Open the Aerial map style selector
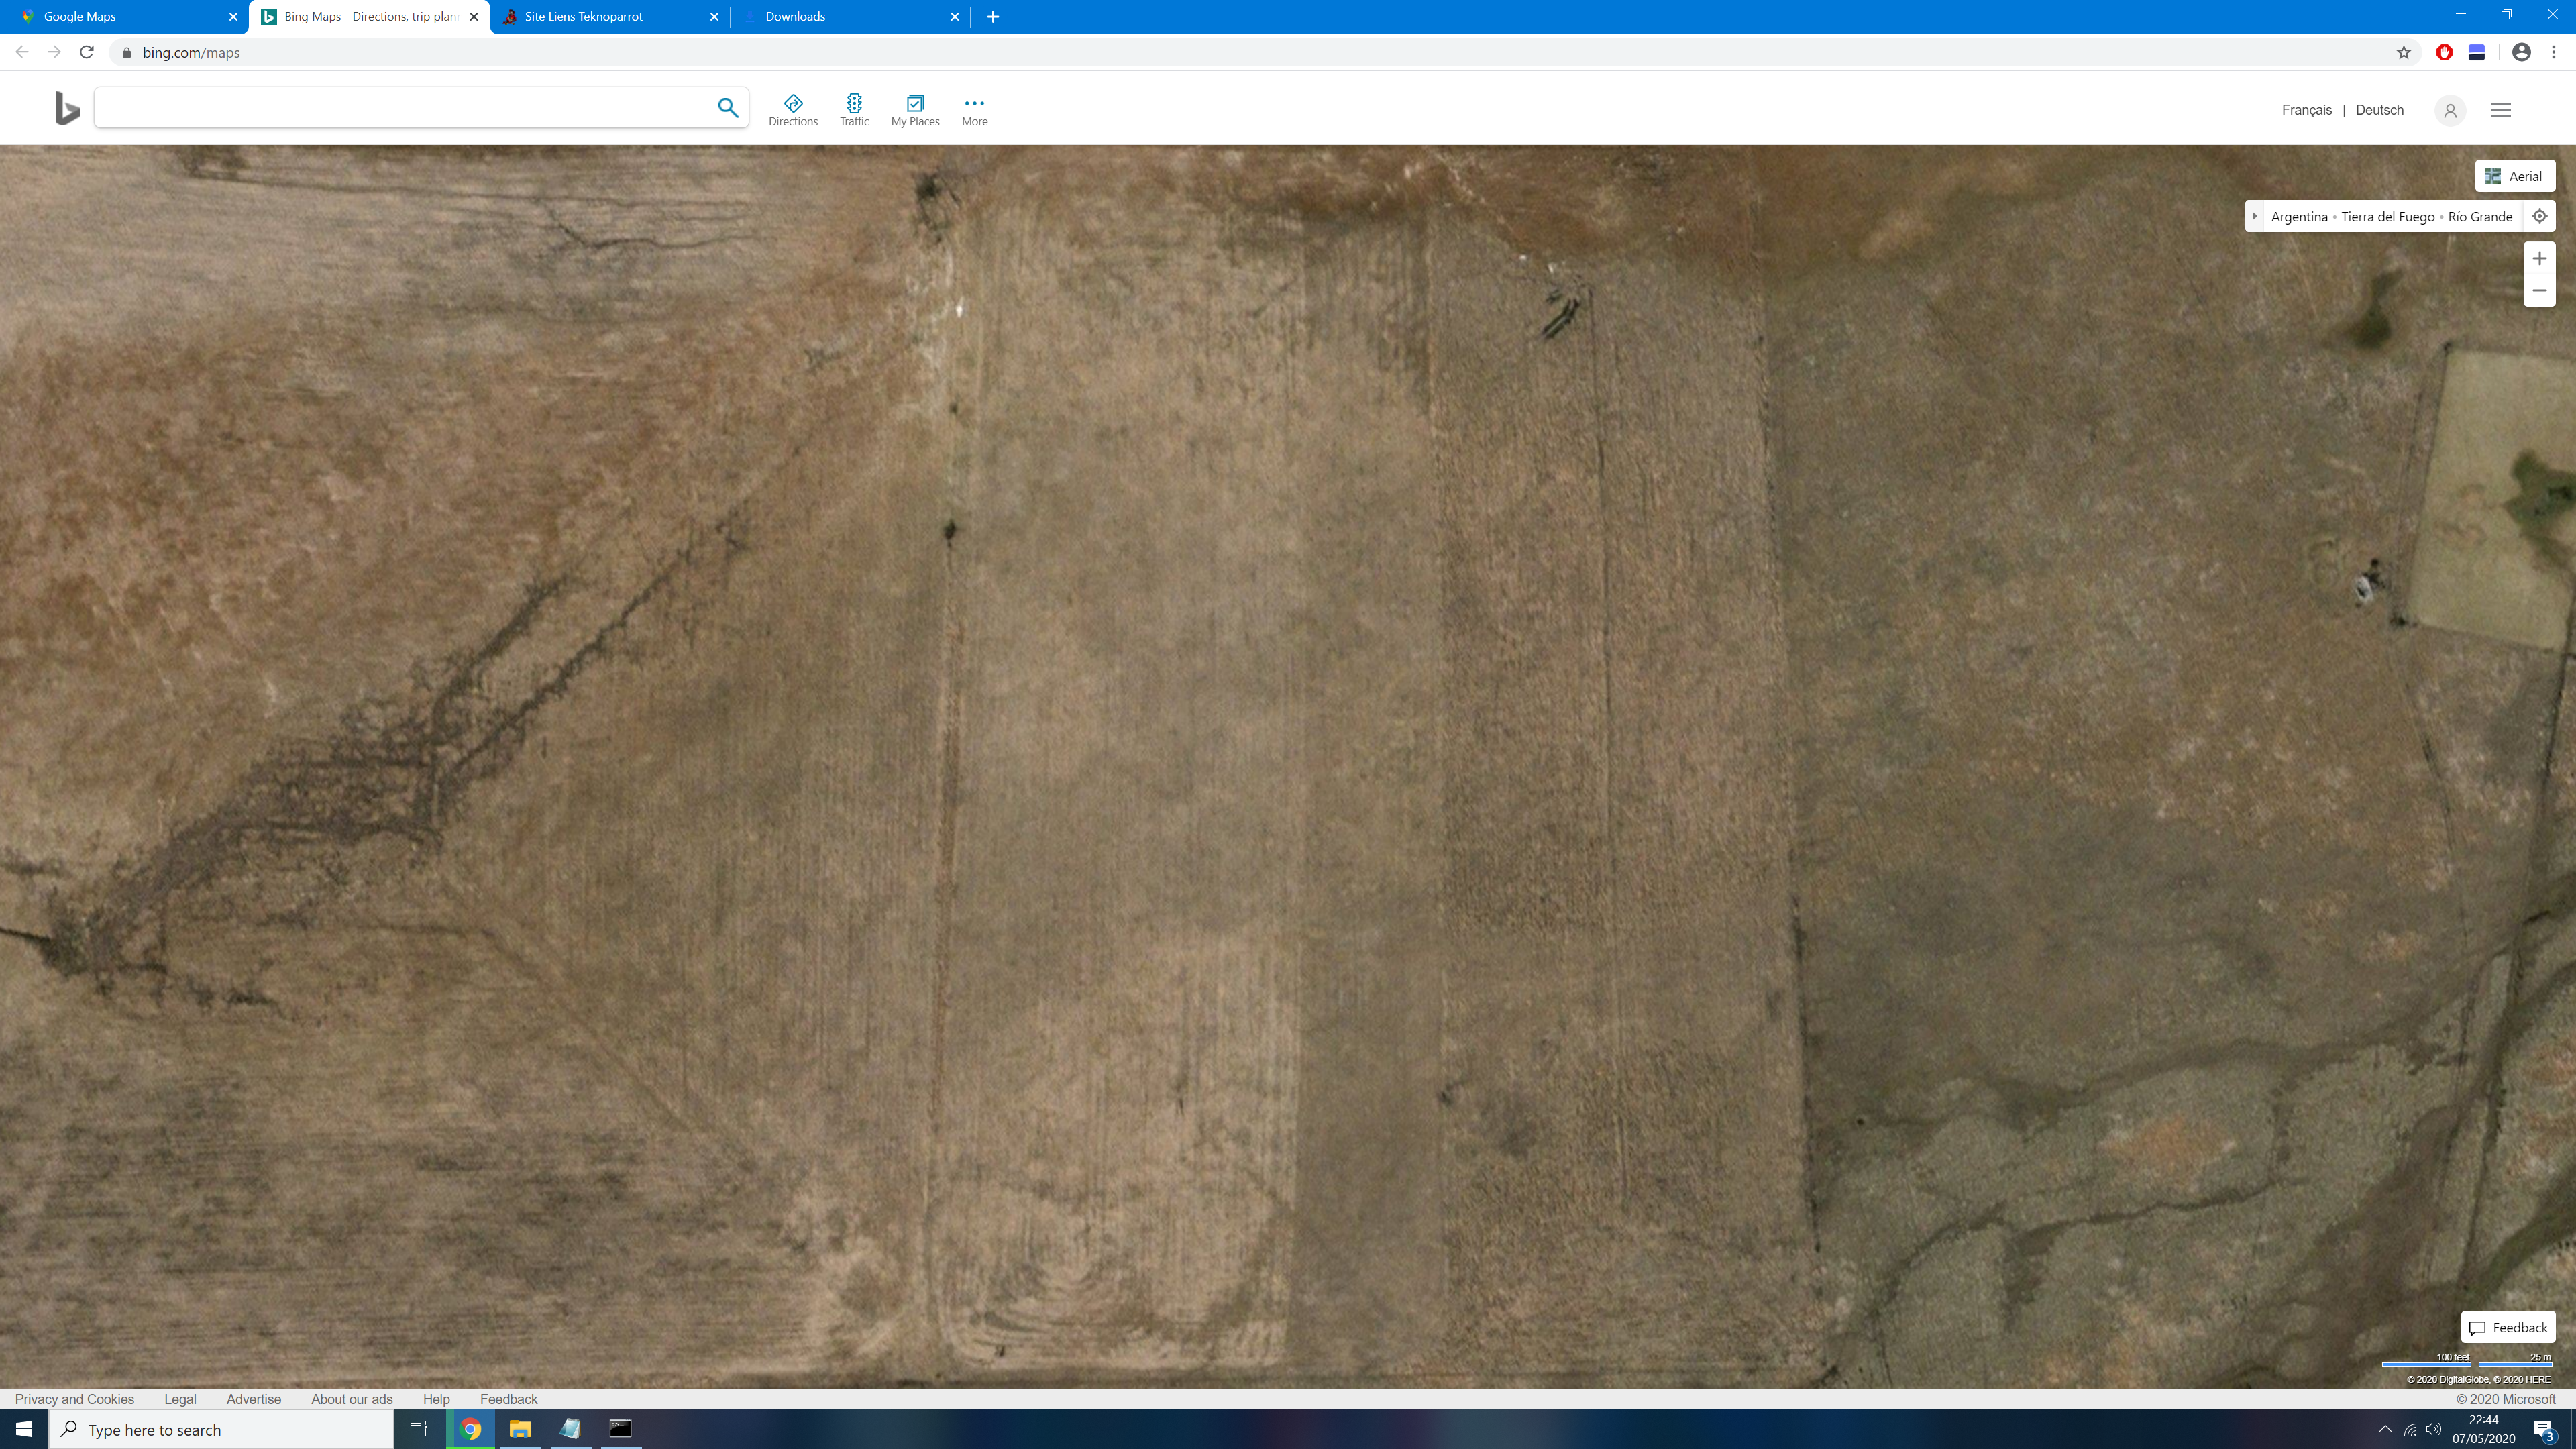This screenshot has width=2576, height=1449. 2515,176
